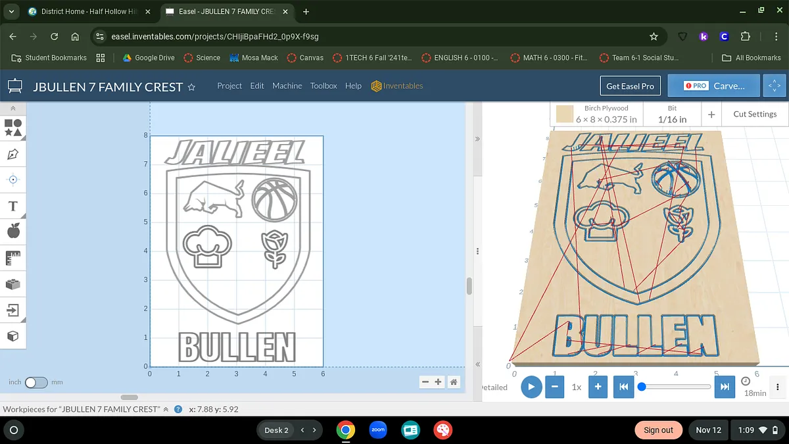This screenshot has height=444, width=789.
Task: Select the basketball shape on canvas
Action: (275, 200)
